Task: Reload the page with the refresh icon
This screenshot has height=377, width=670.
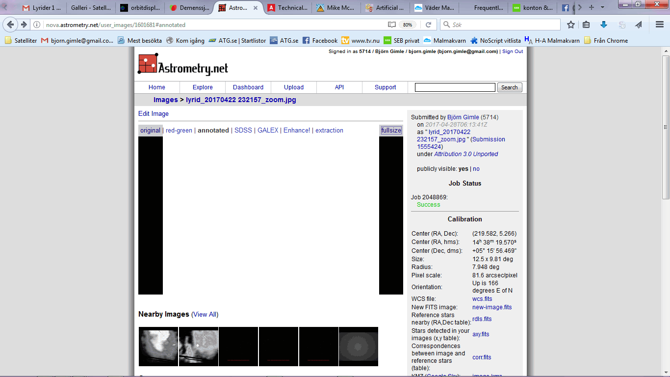Action: point(428,25)
